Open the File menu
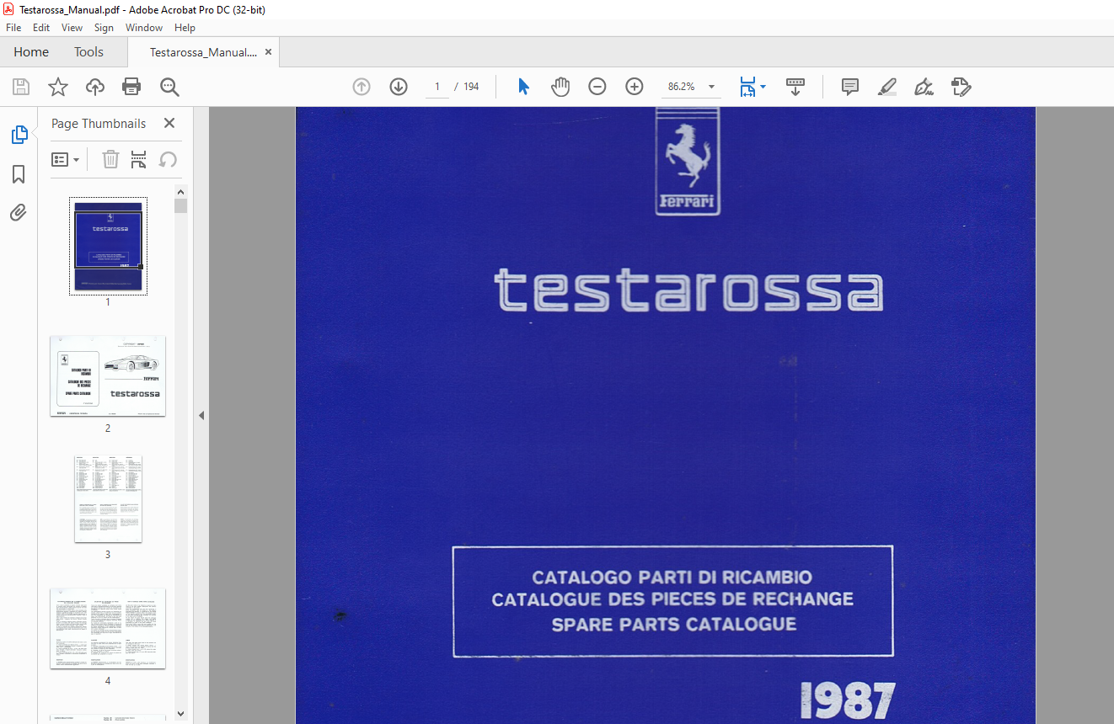1114x724 pixels. [13, 28]
